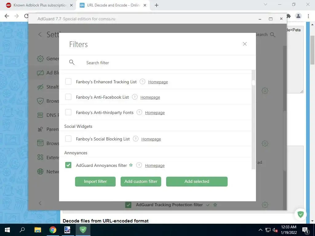Show help for AdGuard Annoyances filter
Image resolution: width=315 pixels, height=236 pixels.
(x=139, y=165)
